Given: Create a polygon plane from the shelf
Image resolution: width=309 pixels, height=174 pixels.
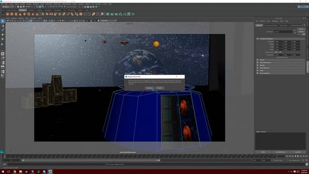Looking at the screenshot, I should 25,14.
